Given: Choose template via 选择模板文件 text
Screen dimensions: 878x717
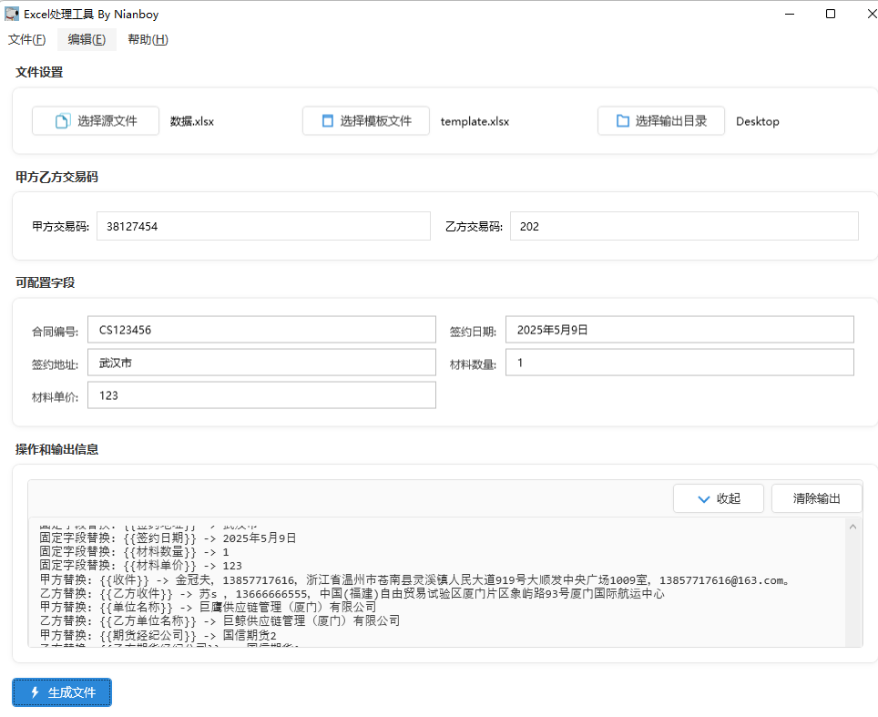Looking at the screenshot, I should [376, 121].
